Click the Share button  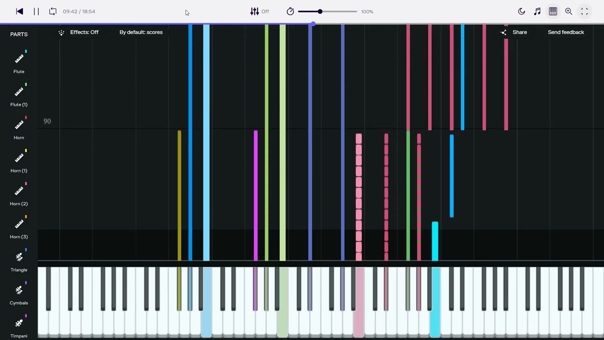[x=513, y=32]
